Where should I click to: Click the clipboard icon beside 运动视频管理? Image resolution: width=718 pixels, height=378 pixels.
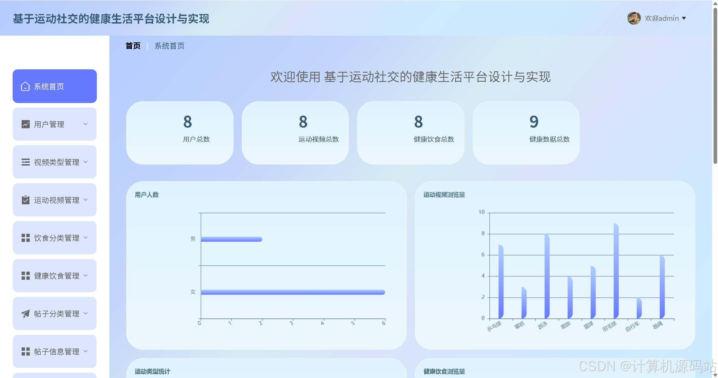click(26, 200)
